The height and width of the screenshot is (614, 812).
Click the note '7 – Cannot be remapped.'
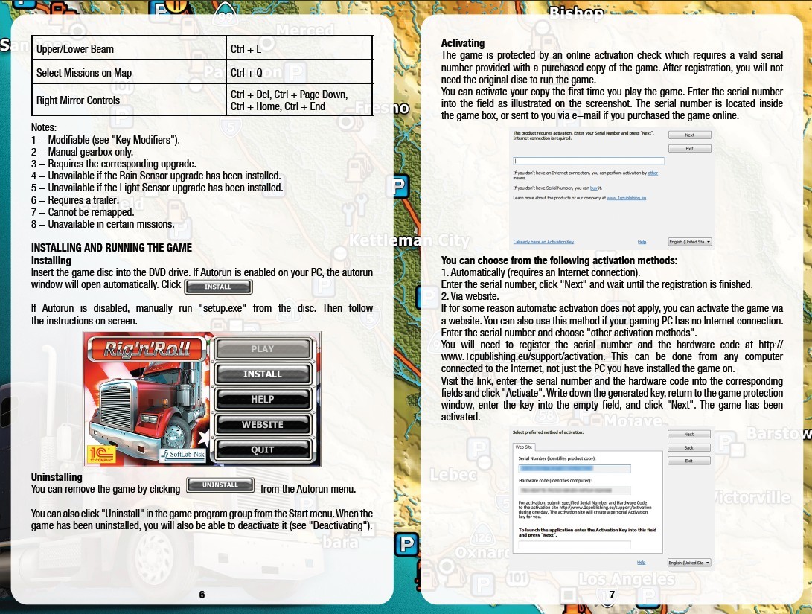[83, 212]
